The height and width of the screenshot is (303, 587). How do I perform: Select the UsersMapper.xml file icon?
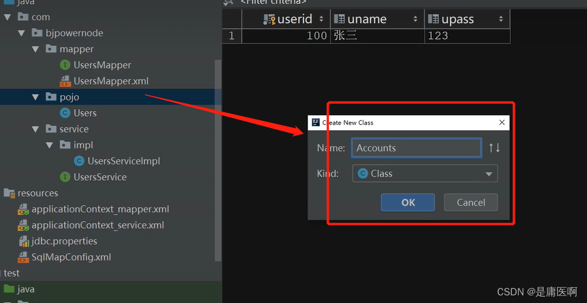pyautogui.click(x=65, y=81)
